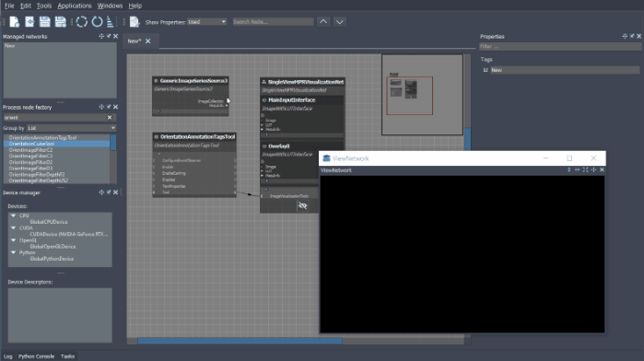Click the solid circular refresh icon
Screen dimensions: 644x361
[x=97, y=22]
